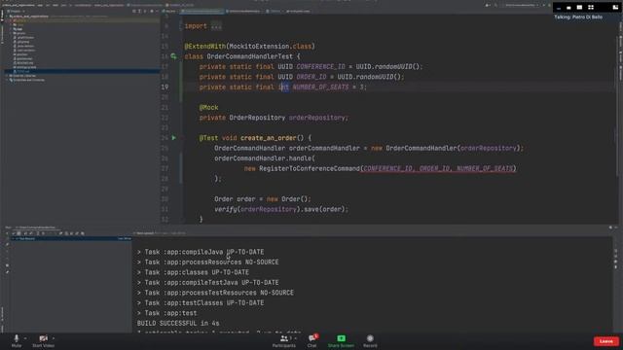Screen dimensions: 623x350
Task: Click the "Talking: Pietro Di Bello" label
Action: pos(578,17)
